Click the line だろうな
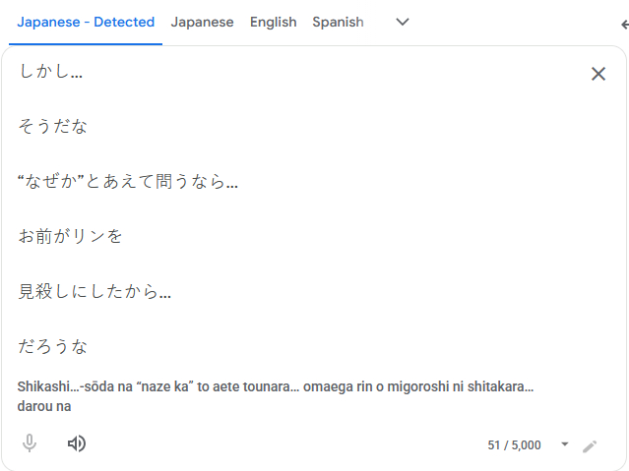This screenshot has width=629, height=471. point(52,346)
